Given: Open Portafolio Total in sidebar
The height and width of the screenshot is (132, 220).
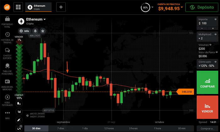Looking at the screenshot, I should [x=7, y=22].
